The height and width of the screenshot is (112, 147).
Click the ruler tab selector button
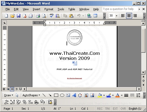click(x=5, y=23)
